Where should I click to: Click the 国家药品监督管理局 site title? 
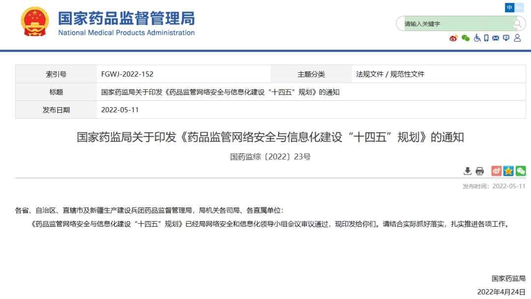pyautogui.click(x=127, y=18)
